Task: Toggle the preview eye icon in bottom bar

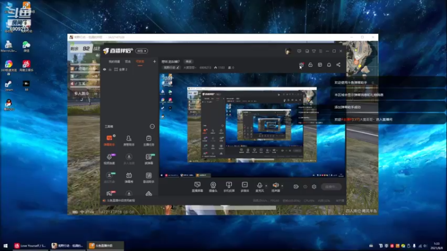Action: (x=305, y=187)
